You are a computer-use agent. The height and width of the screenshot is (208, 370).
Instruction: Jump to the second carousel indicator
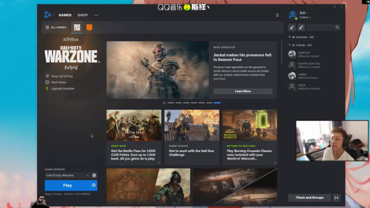tap(179, 103)
